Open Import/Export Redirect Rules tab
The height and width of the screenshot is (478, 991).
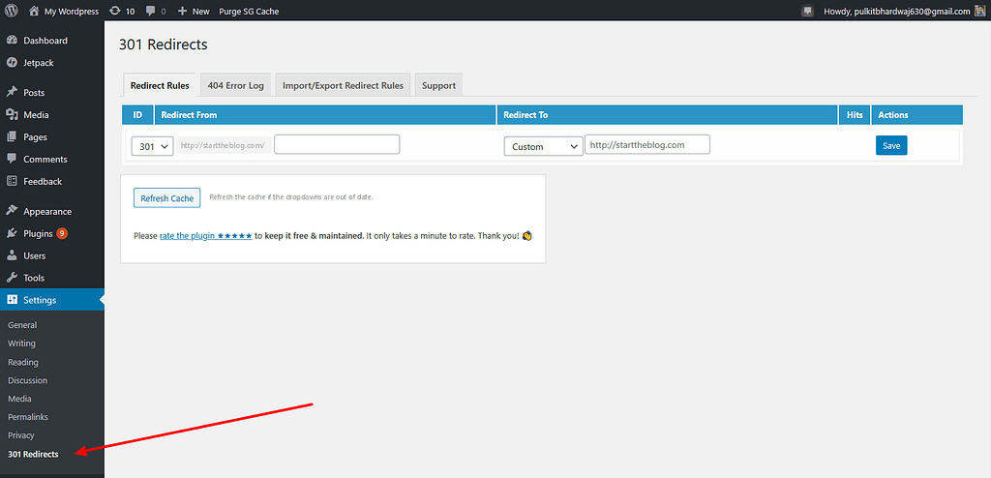343,85
